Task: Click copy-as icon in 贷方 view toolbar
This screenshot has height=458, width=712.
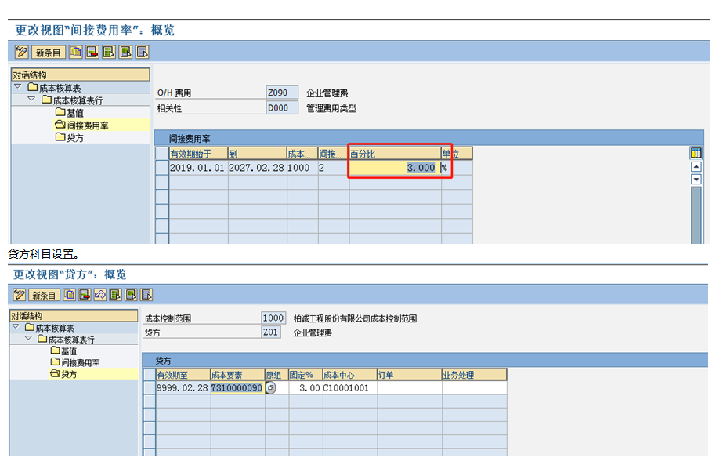Action: pyautogui.click(x=70, y=295)
